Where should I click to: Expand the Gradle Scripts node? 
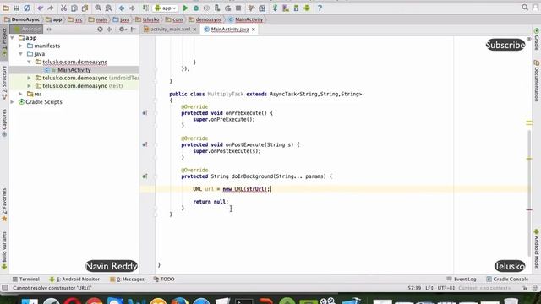(13, 102)
